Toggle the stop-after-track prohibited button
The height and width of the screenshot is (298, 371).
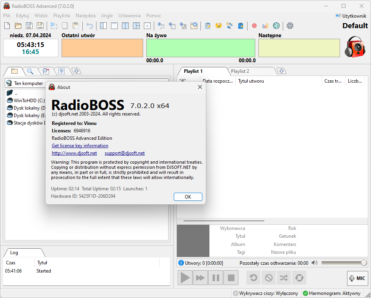point(269,278)
